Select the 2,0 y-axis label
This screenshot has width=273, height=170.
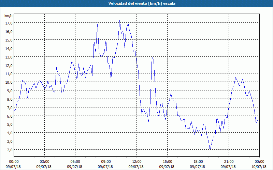[10, 150]
